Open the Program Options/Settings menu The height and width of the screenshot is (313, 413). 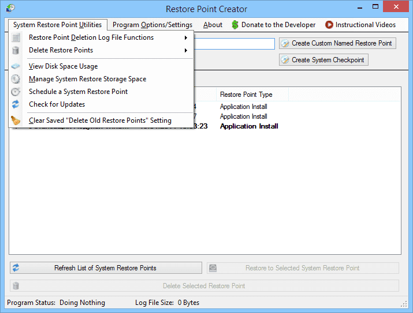[x=152, y=25]
